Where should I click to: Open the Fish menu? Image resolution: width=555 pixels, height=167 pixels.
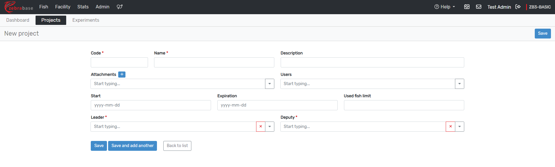tap(44, 7)
